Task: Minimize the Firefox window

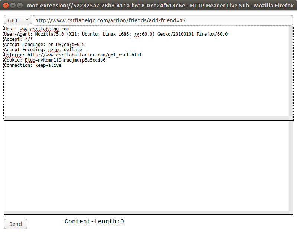Action: point(13,5)
